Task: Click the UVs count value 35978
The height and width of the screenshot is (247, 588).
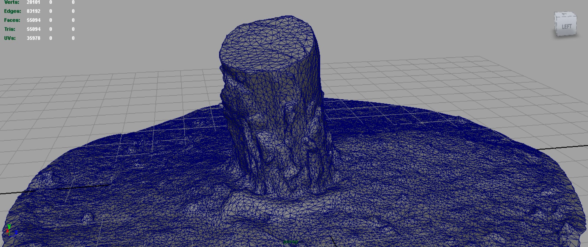Action: 33,38
